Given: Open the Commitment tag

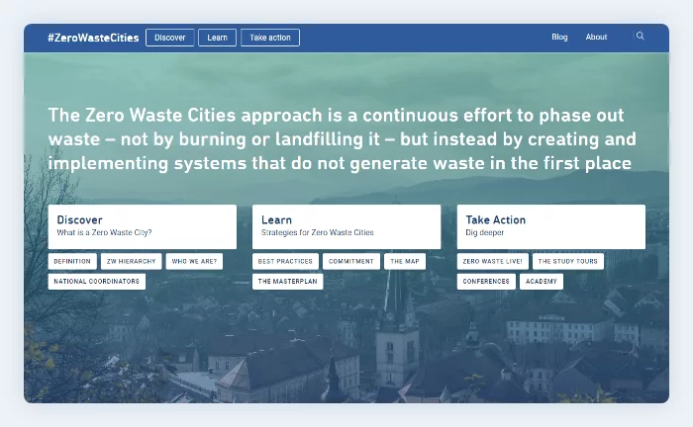Looking at the screenshot, I should (351, 261).
